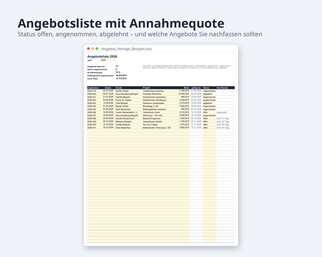Viewport: 322px width, 257px height.
Task: Click the green maximize window dot
Action: (x=97, y=49)
